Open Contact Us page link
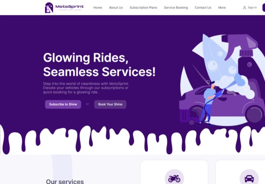 click(x=203, y=8)
